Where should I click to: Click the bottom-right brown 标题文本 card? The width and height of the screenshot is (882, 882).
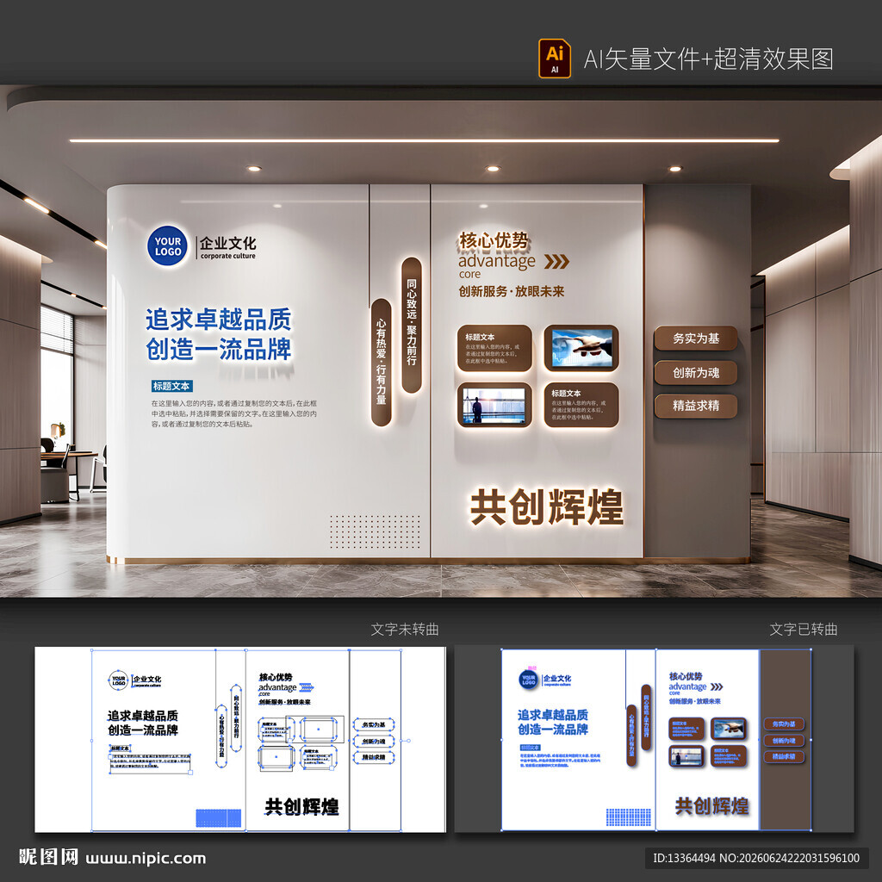(581, 405)
